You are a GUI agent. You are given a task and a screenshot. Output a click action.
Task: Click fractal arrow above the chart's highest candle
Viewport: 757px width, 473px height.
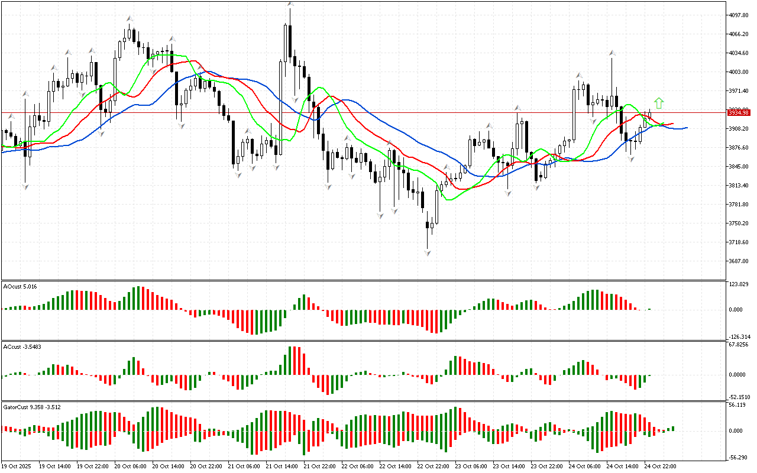coord(290,4)
